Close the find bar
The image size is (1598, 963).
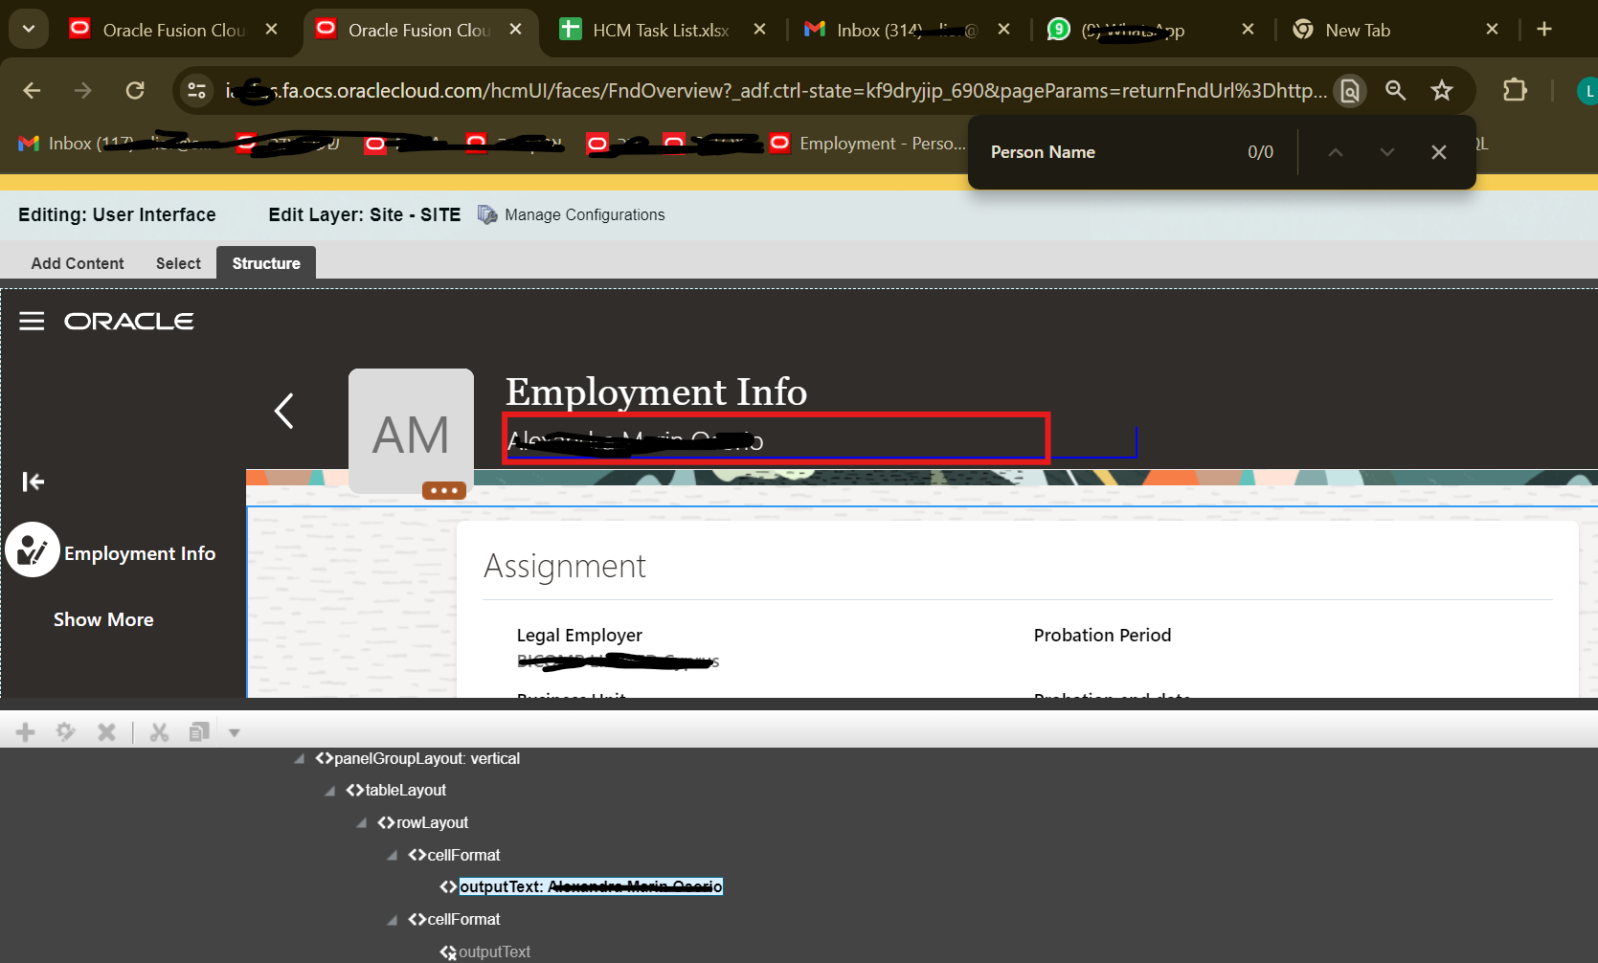click(1439, 152)
